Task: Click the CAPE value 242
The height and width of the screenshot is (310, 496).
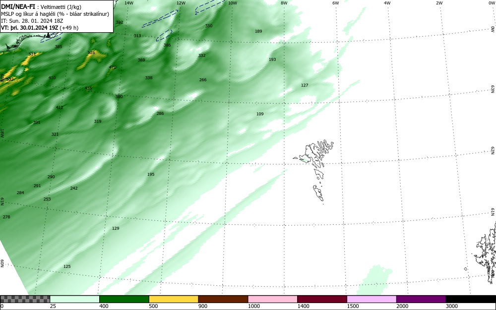Action: coord(74,188)
